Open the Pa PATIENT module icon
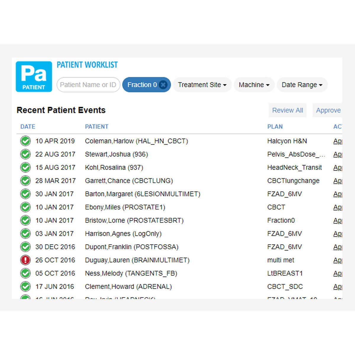 (34, 77)
